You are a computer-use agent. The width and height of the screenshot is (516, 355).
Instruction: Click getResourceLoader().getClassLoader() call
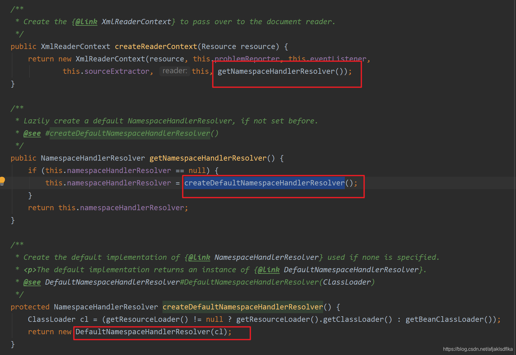point(314,319)
